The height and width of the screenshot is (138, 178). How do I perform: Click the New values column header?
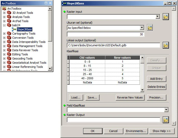[122, 58]
